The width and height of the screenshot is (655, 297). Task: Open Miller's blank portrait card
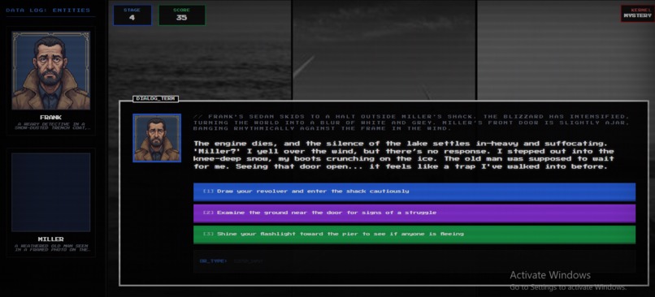pos(51,192)
